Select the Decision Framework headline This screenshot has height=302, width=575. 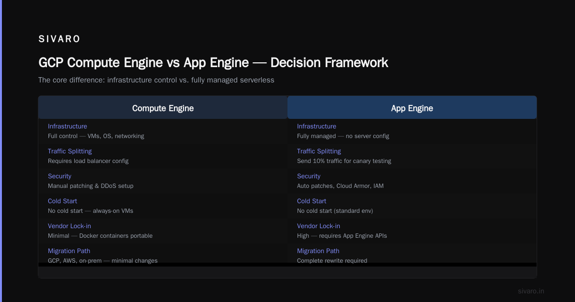[213, 62]
